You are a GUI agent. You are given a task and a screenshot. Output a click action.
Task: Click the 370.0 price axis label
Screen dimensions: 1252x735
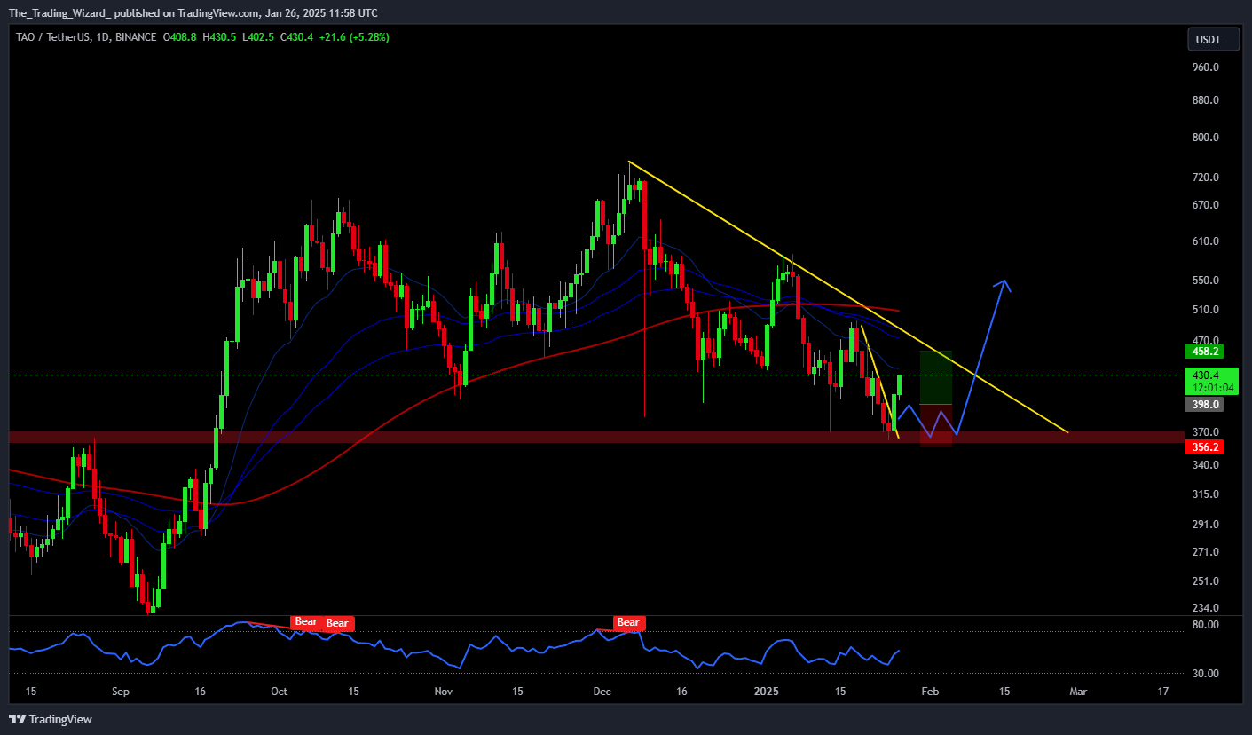click(1206, 431)
